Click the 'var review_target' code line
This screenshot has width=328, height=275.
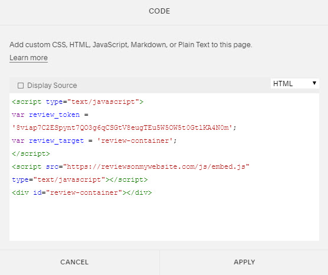pyautogui.click(x=94, y=141)
